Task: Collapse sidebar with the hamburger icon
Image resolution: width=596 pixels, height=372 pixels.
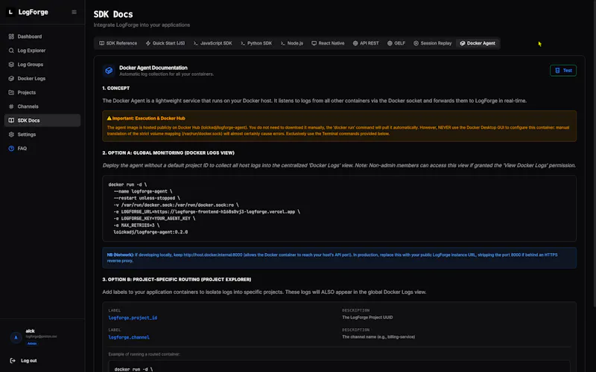Action: [x=74, y=12]
